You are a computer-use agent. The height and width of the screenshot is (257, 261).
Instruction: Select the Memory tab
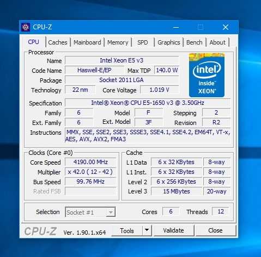click(x=118, y=42)
